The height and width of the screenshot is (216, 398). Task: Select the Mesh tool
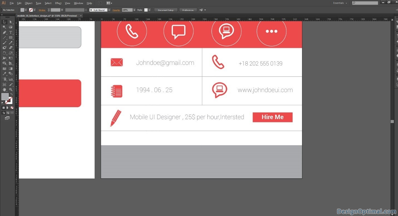pyautogui.click(x=4, y=68)
